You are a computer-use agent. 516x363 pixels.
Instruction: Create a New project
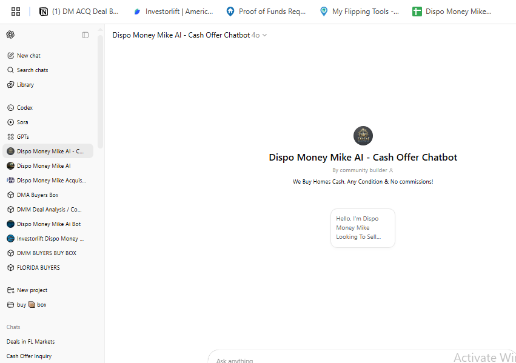coord(48,290)
